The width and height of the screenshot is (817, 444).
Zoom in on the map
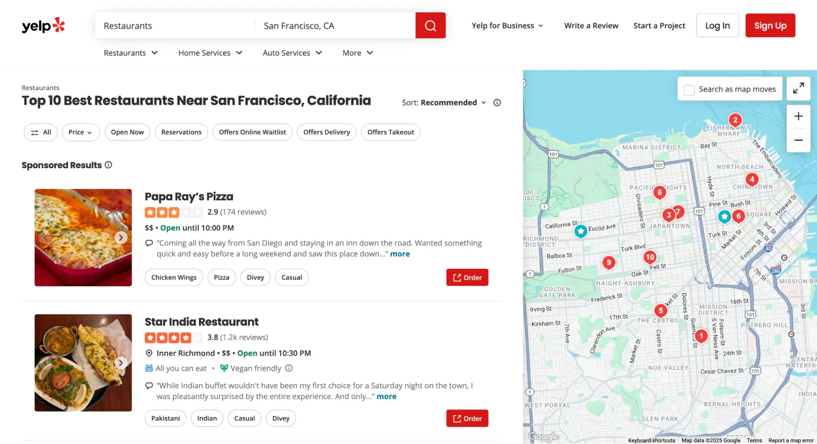(799, 116)
